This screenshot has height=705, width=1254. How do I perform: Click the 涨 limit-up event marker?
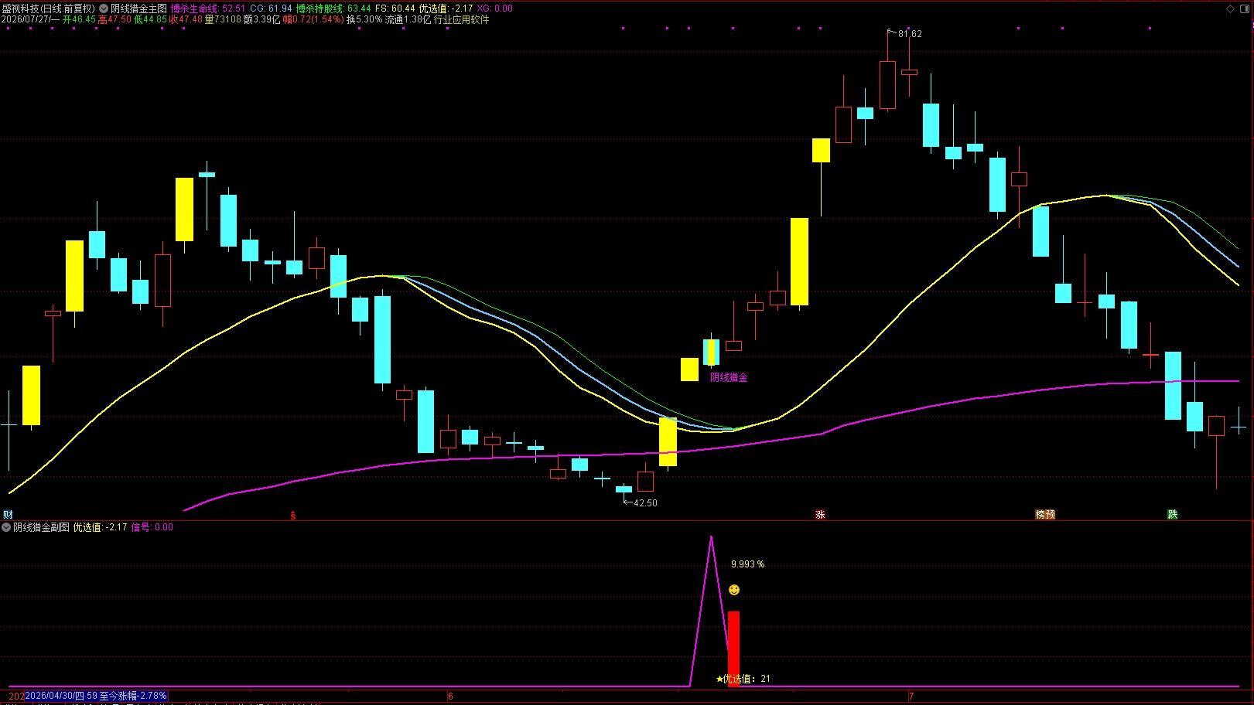click(x=820, y=514)
